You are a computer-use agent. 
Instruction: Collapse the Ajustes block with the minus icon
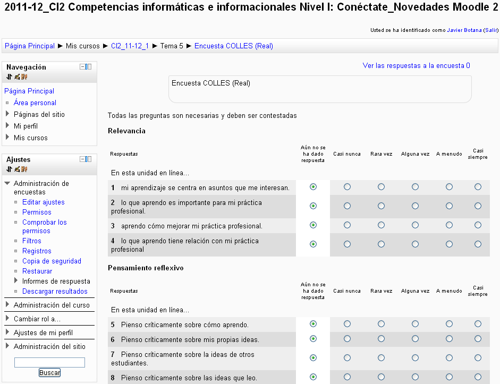[82, 159]
